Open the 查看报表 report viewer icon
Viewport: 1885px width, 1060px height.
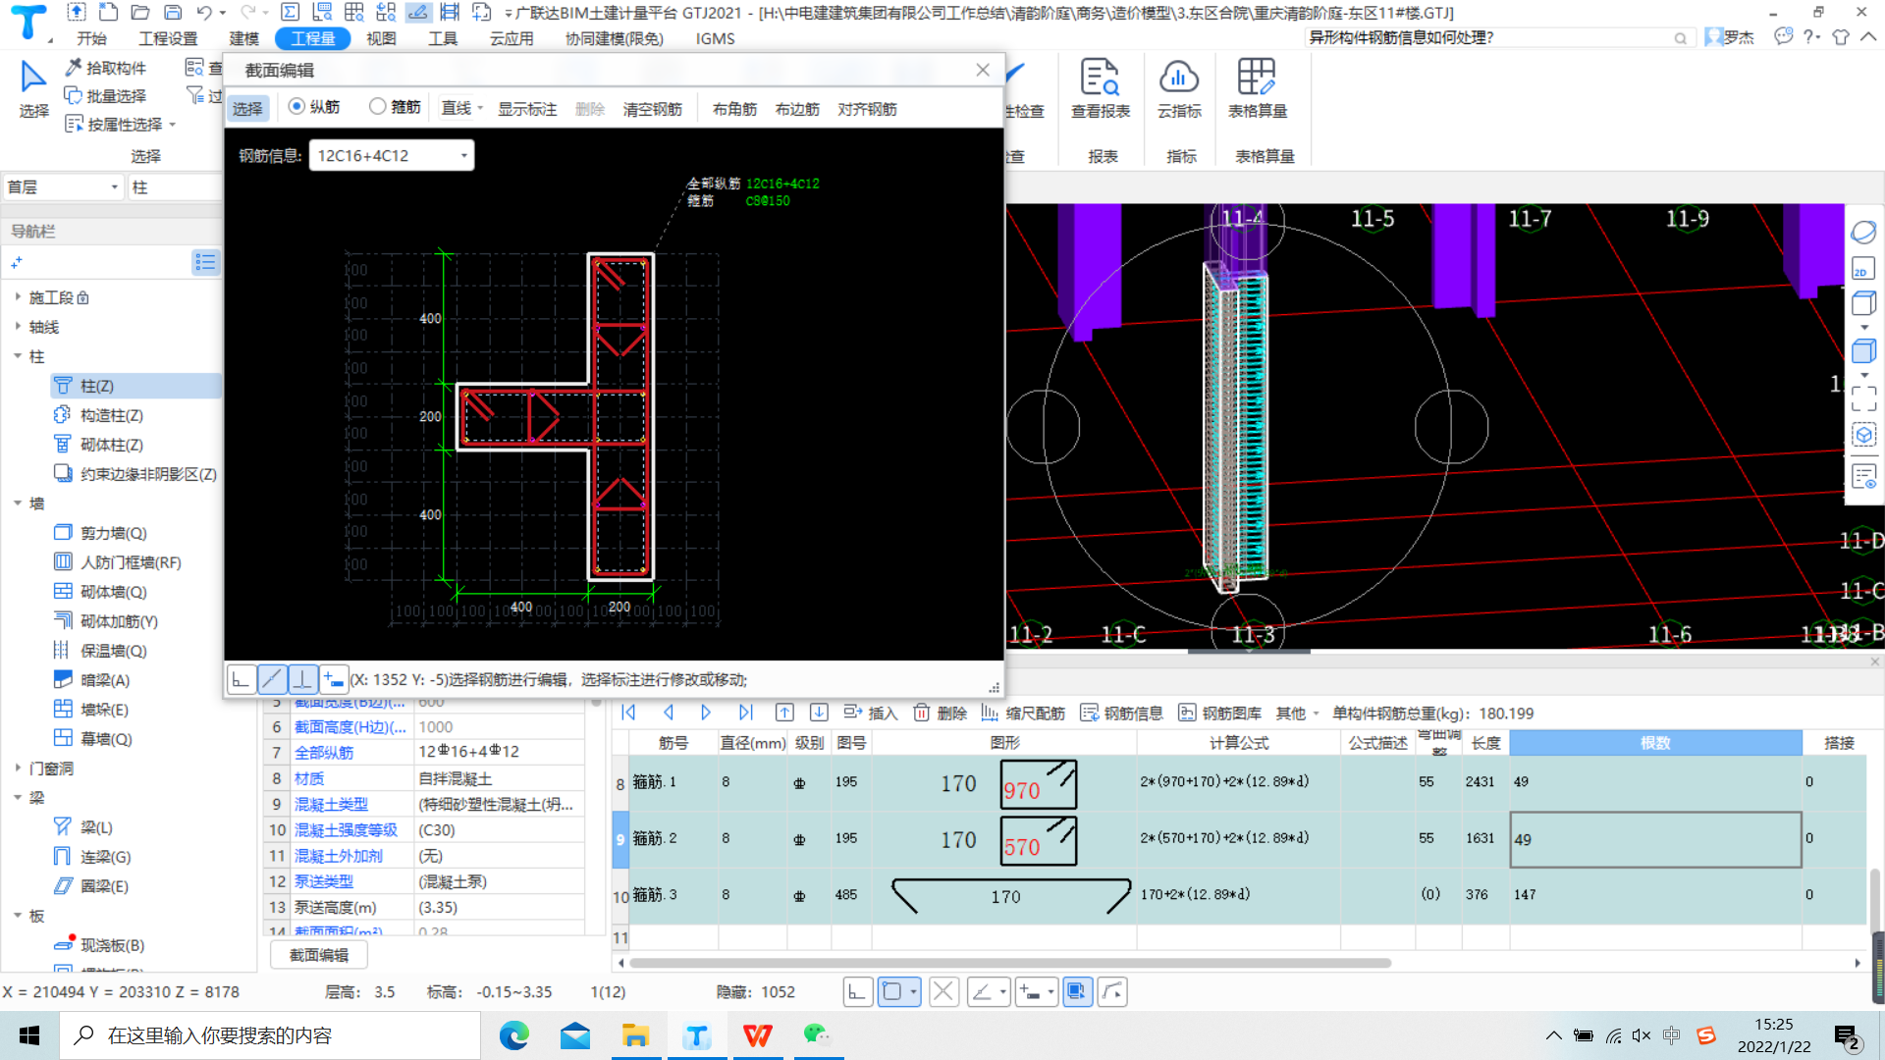coord(1100,88)
